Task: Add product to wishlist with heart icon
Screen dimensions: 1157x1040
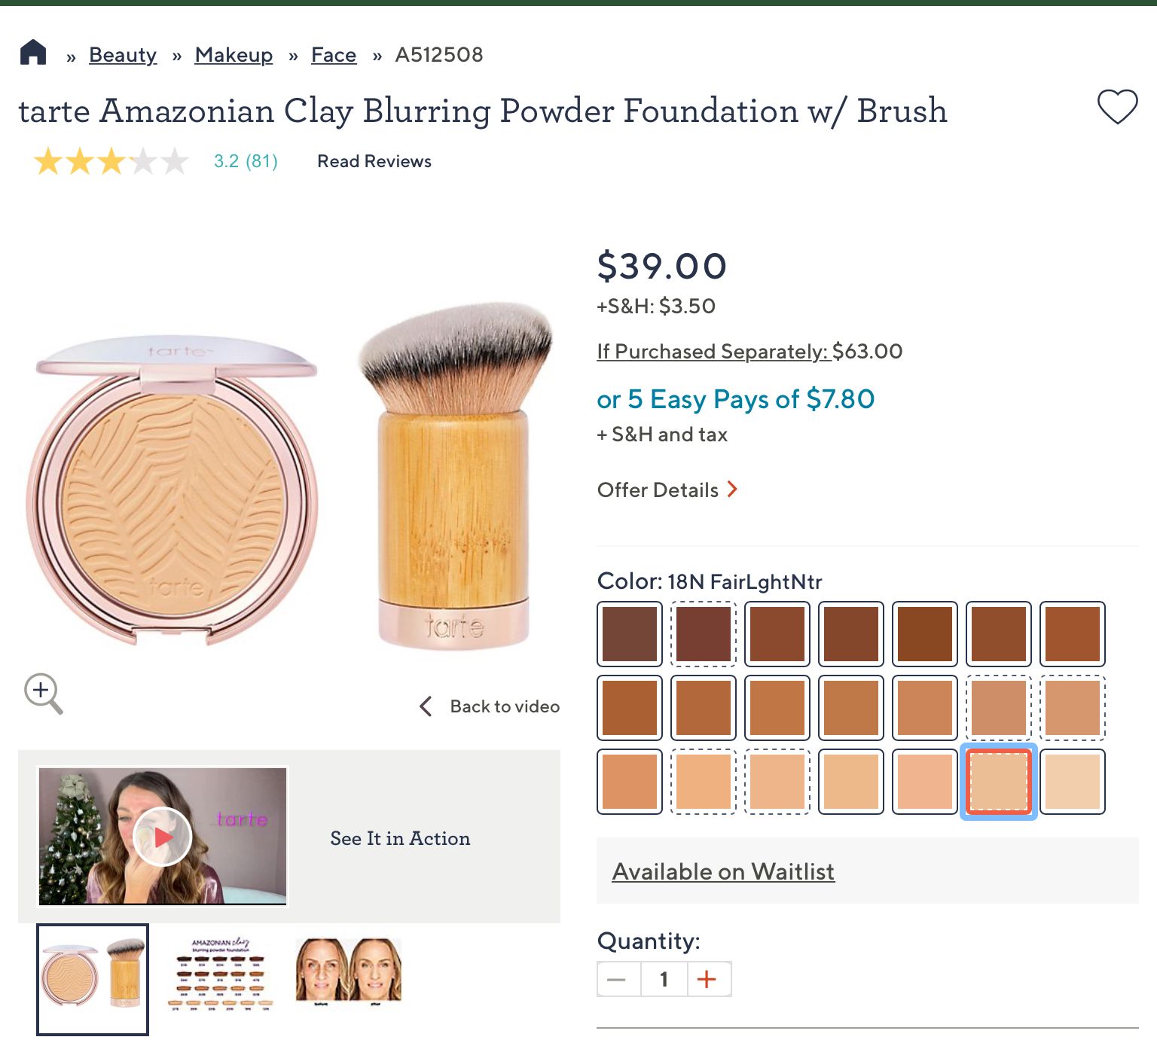Action: tap(1117, 107)
